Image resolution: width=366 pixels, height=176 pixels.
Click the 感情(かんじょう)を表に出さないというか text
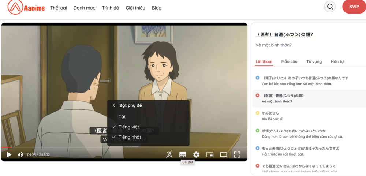tap(294, 131)
